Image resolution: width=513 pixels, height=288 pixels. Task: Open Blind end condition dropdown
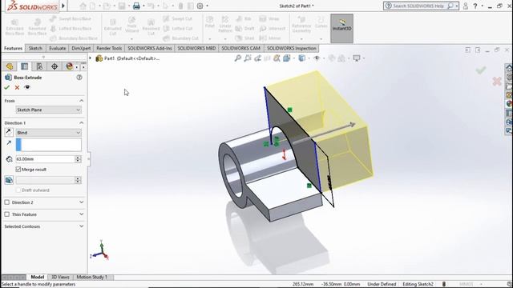point(48,133)
